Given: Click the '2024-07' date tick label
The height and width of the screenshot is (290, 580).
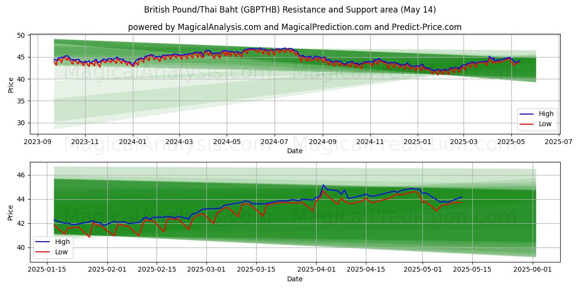Looking at the screenshot, I should coord(274,142).
